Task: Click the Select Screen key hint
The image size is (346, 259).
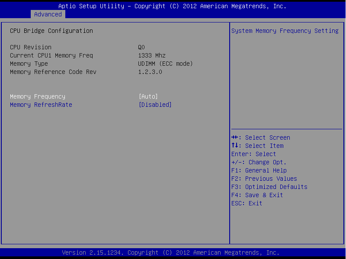Action: click(x=261, y=137)
